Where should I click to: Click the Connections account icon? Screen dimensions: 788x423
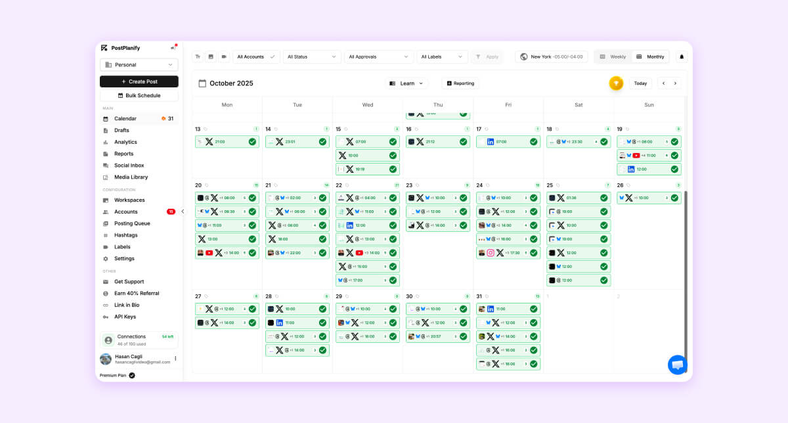pos(108,340)
